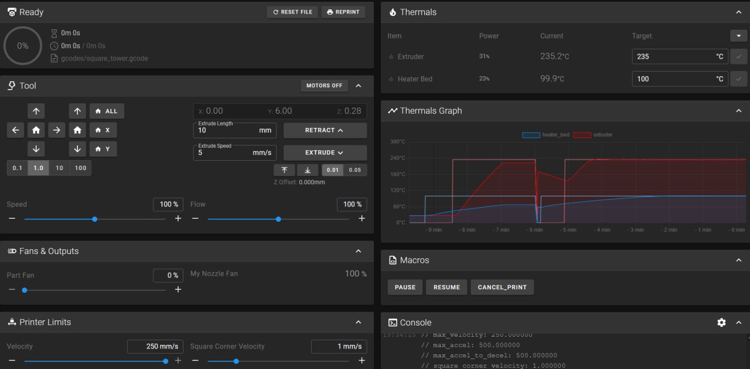Decrease Velocity with minus icon
Screen dimensions: 750x369
[x=12, y=361]
